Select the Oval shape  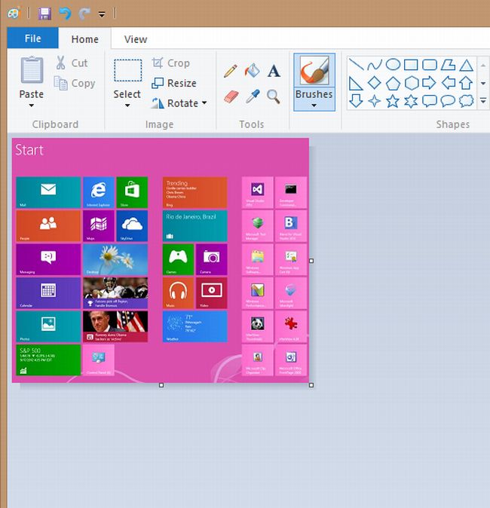393,65
